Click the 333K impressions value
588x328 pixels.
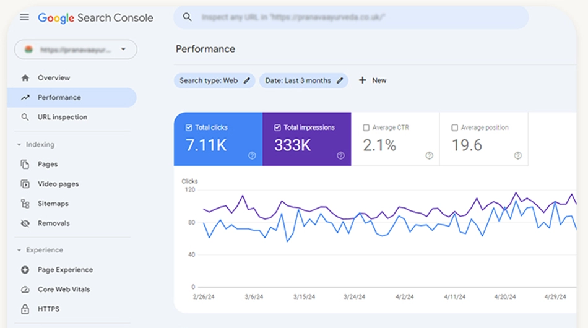pos(293,145)
